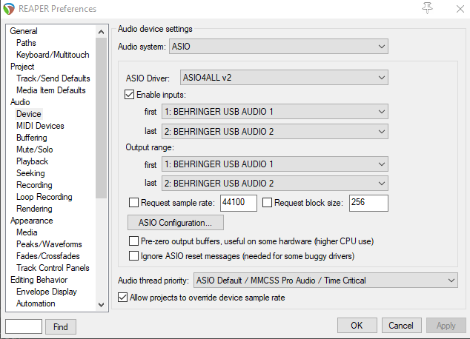Click the REAPER logo icon in the title bar
Viewport: 470px width, 339px height.
(9, 9)
